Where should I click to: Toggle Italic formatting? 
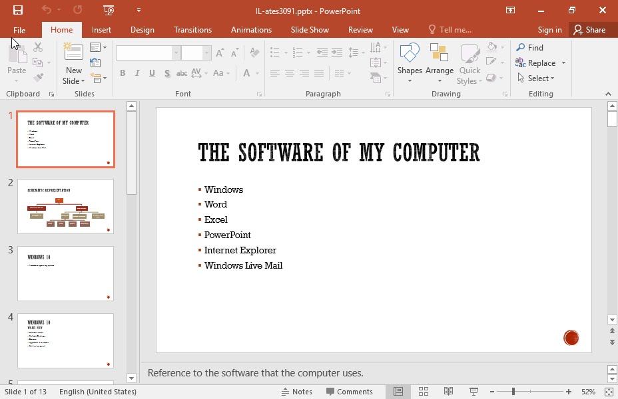coord(137,73)
